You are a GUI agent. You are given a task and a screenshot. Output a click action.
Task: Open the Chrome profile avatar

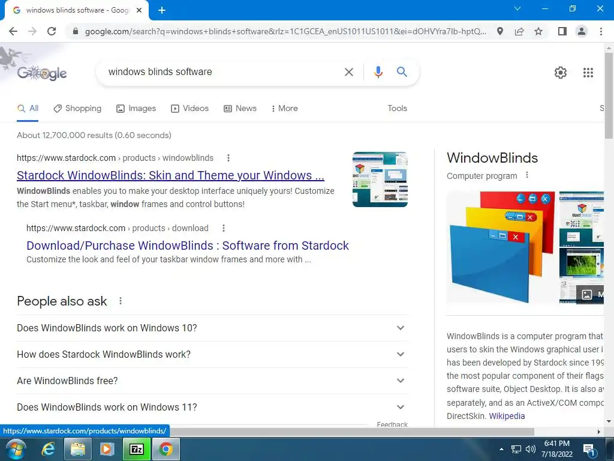(582, 31)
